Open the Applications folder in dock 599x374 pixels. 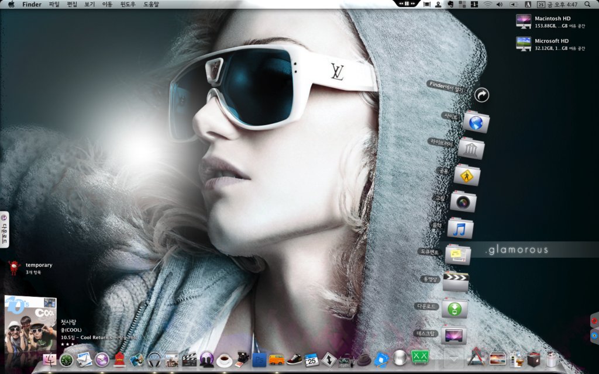476,357
